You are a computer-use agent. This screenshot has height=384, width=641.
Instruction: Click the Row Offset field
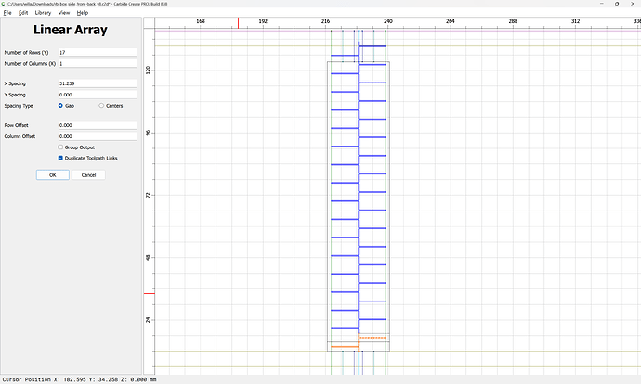tap(97, 125)
